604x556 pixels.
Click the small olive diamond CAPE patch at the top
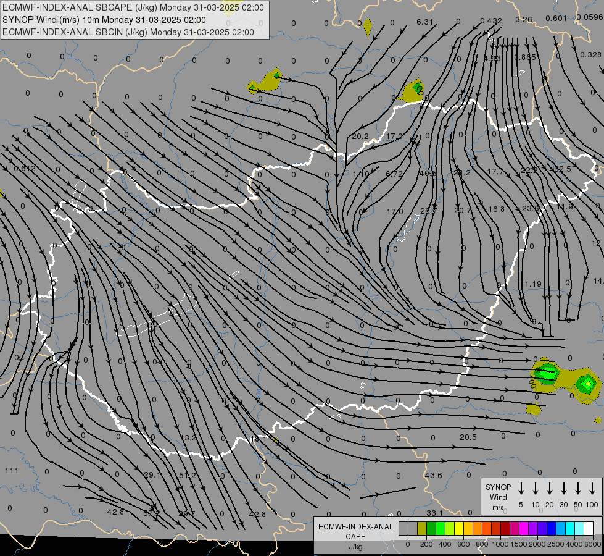pos(368,27)
